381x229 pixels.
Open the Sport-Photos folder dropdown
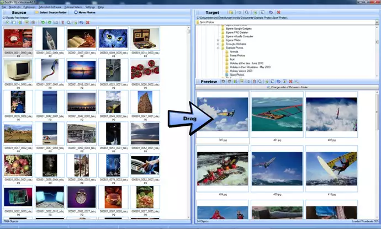pyautogui.click(x=377, y=22)
